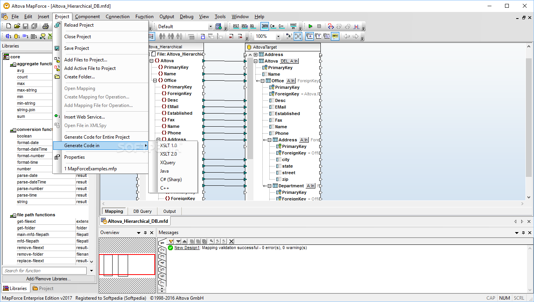Image resolution: width=534 pixels, height=302 pixels.
Task: Click the filter funnel icon in Messages
Action: (171, 241)
